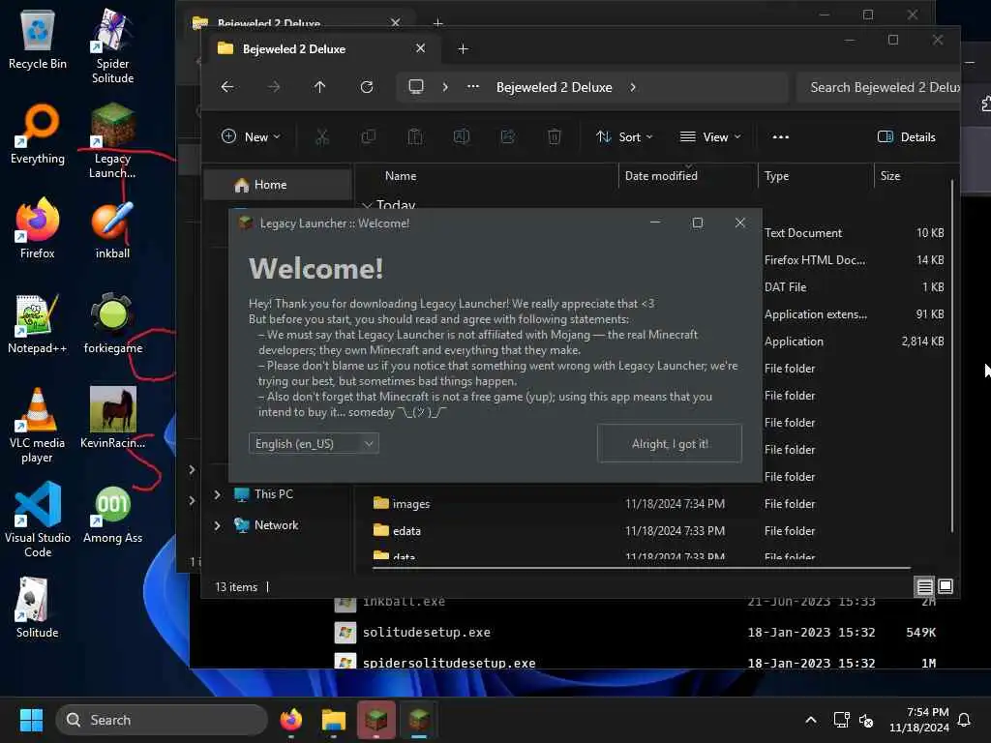The image size is (991, 743).
Task: Click the Alright, I got it! button
Action: coord(670,443)
